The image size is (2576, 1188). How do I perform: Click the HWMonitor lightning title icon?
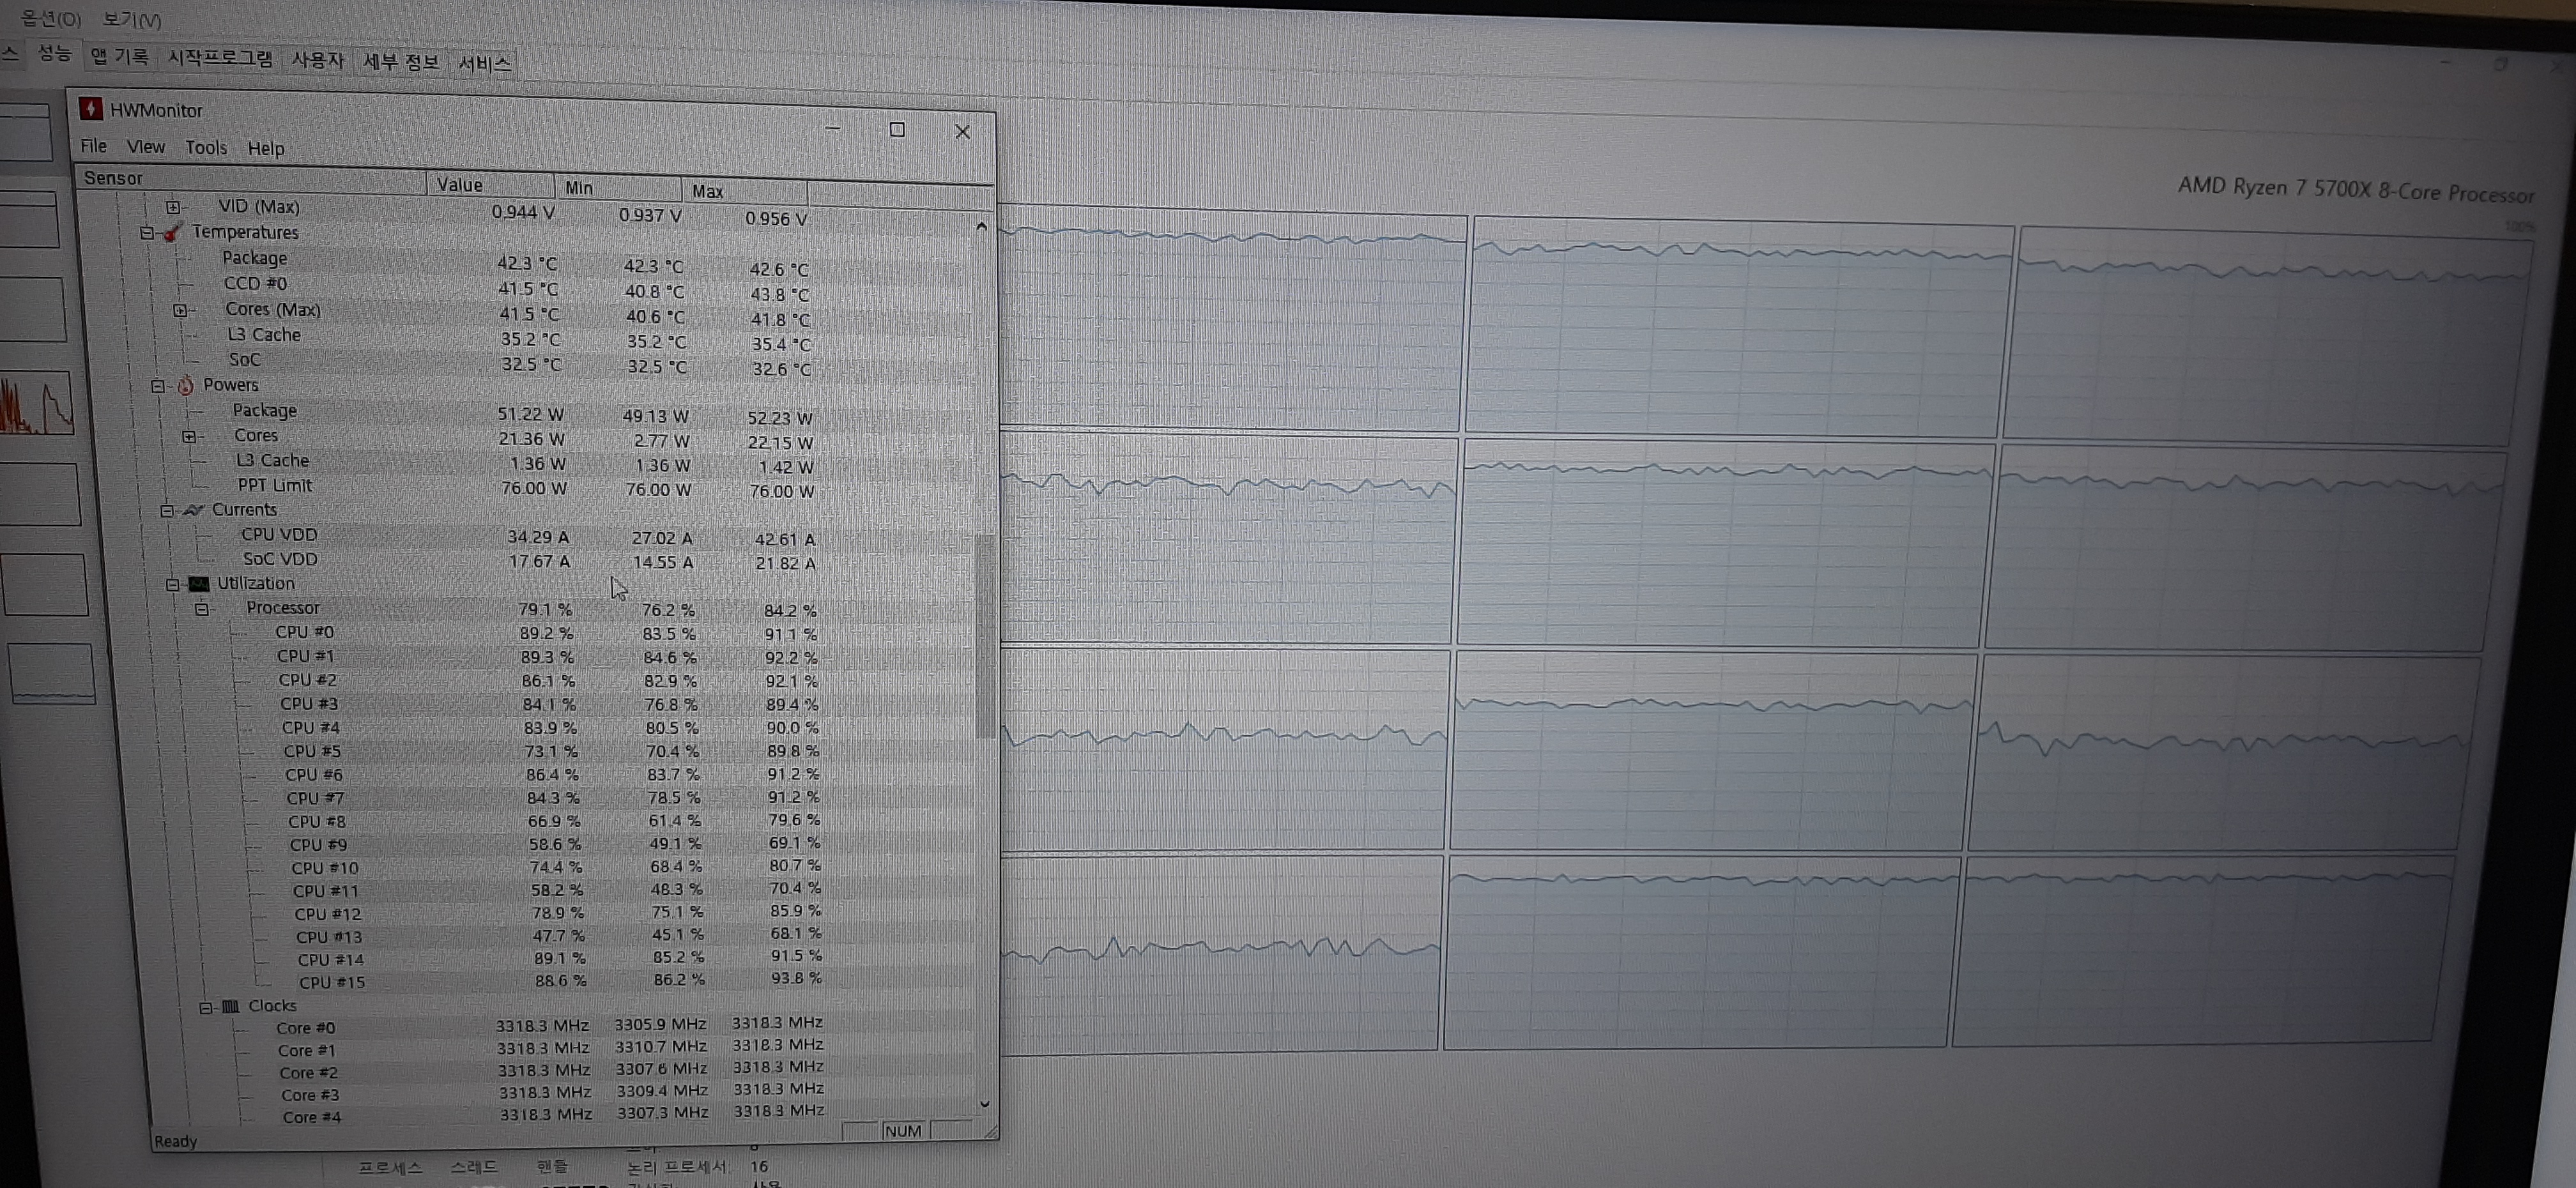pos(91,108)
